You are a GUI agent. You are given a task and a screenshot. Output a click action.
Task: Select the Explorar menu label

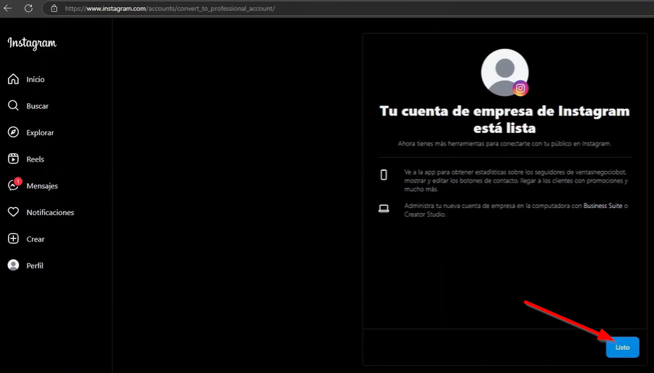click(x=40, y=132)
